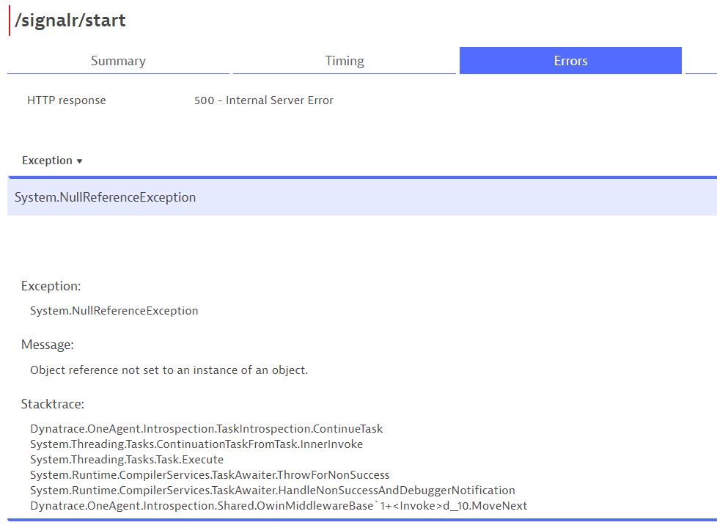This screenshot has width=717, height=525.
Task: Click the Stacktrace: heading
Action: 53,404
